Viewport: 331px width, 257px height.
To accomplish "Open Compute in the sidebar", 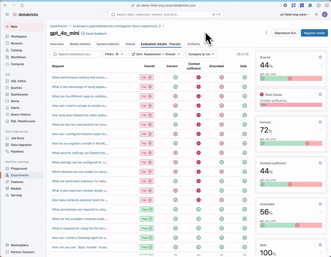I will [x=17, y=64].
